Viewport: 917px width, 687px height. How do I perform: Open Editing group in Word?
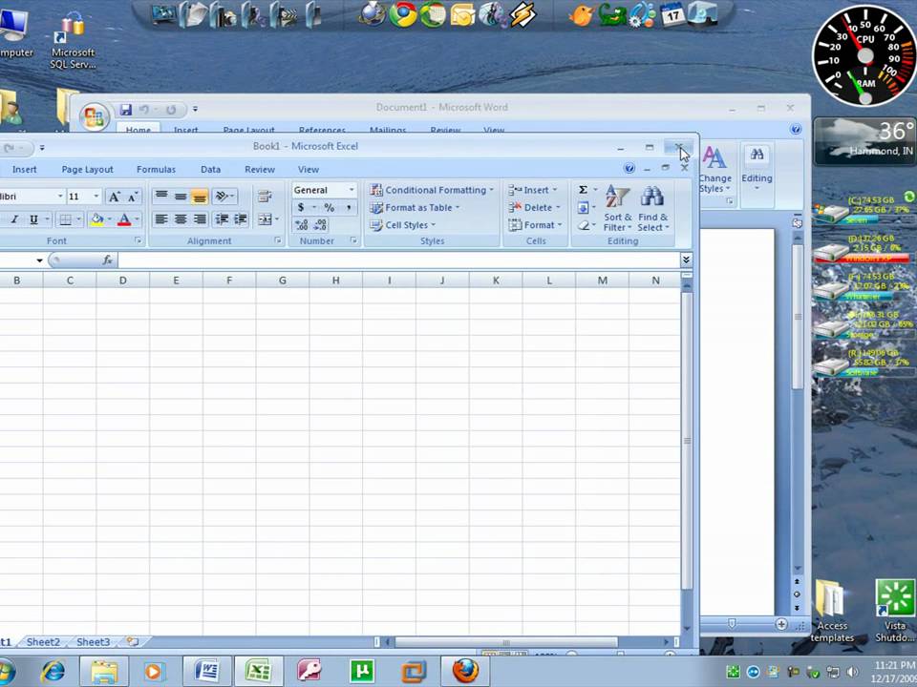pos(757,170)
